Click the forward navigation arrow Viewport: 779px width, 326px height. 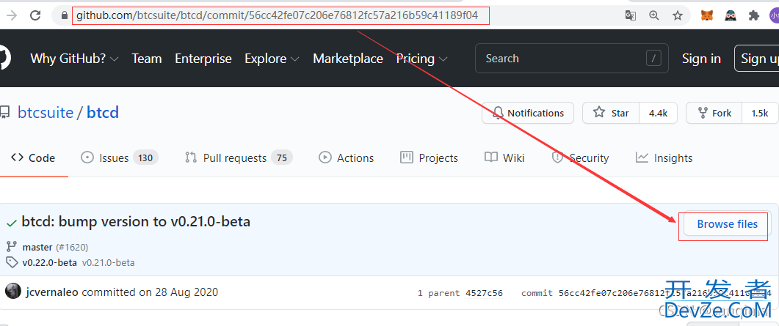pyautogui.click(x=11, y=15)
